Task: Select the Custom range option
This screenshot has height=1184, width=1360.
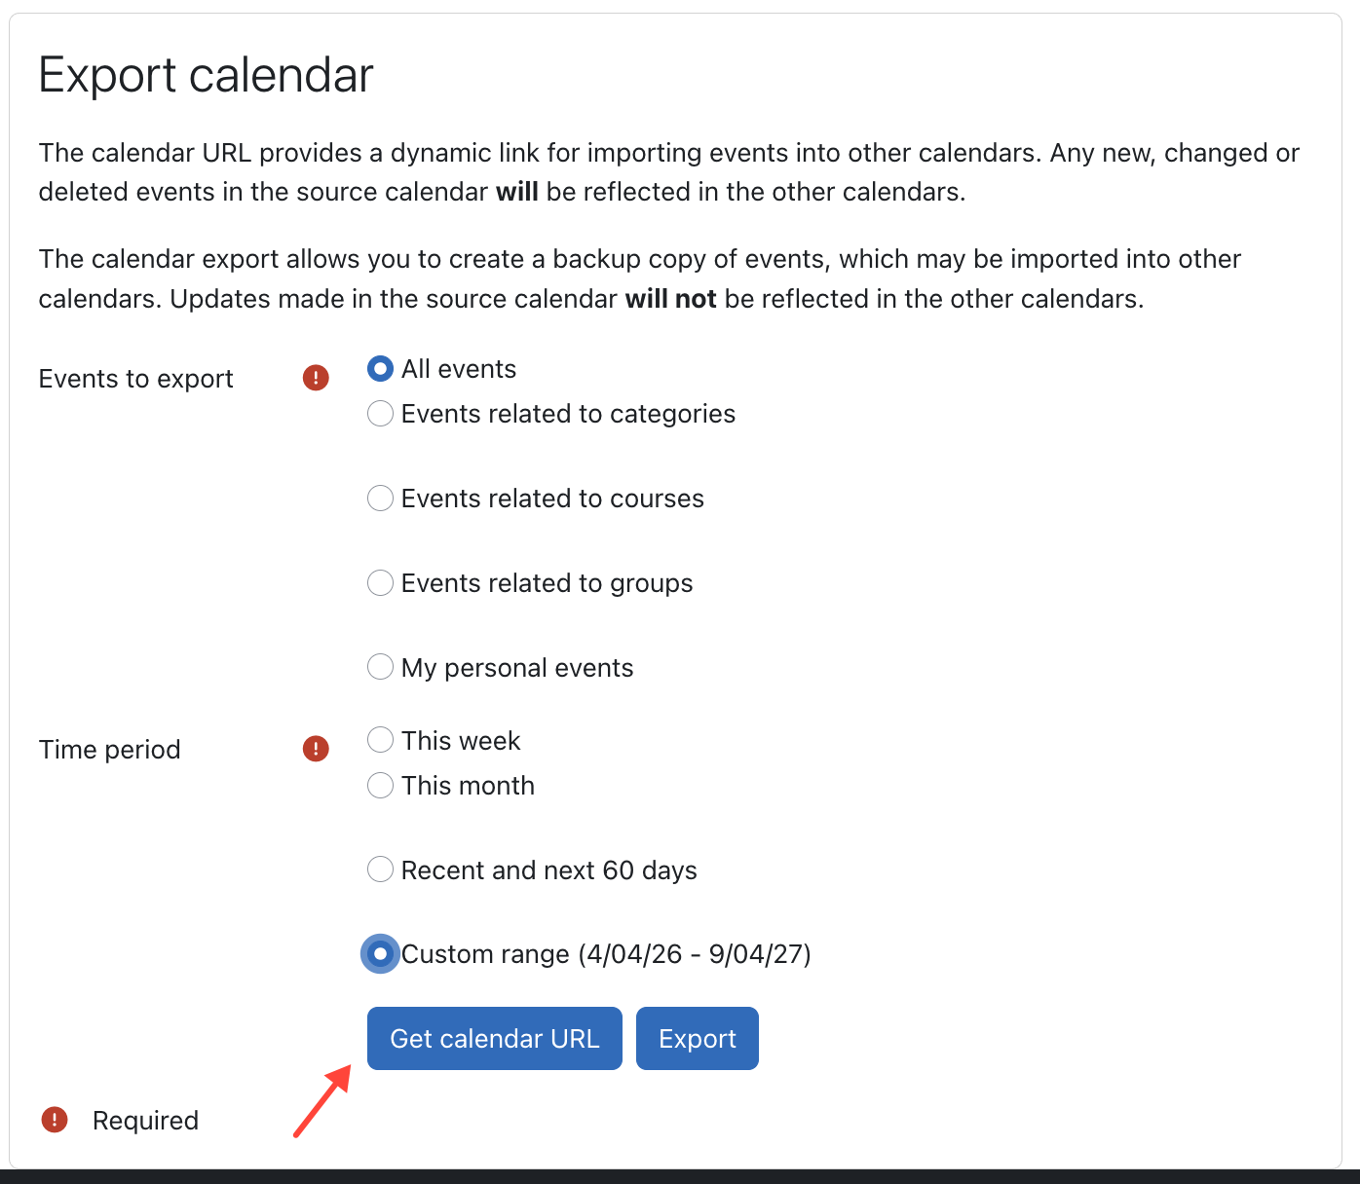Action: 380,953
